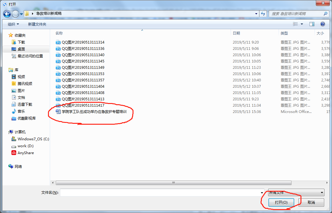Select file QQ图片20190513111314
The height and width of the screenshot is (213, 332).
click(x=83, y=42)
